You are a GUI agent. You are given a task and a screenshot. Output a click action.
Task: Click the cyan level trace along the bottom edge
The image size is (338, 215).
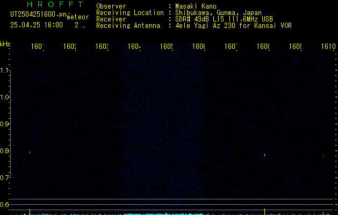[172, 214]
